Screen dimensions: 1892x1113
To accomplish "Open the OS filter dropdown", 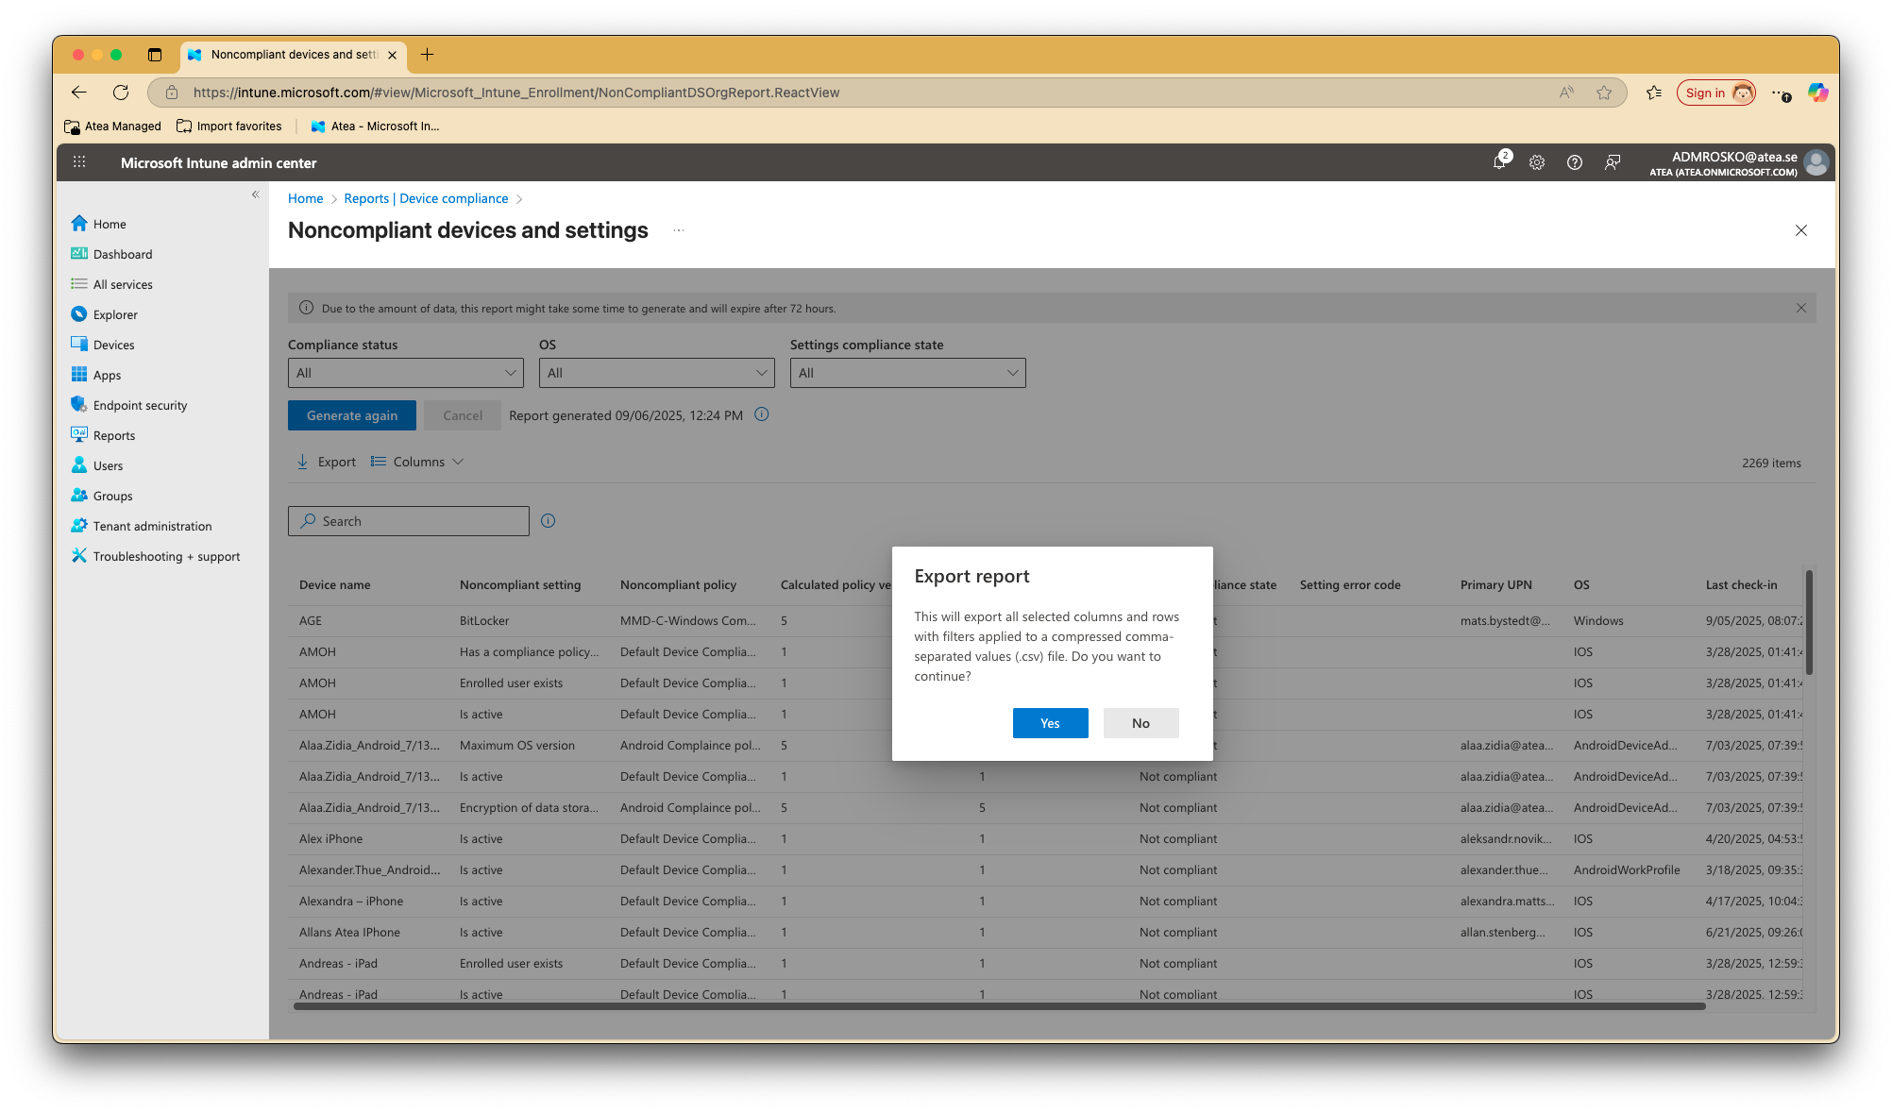I will coord(656,372).
